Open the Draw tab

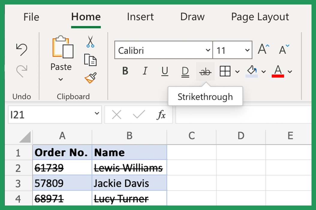point(192,17)
